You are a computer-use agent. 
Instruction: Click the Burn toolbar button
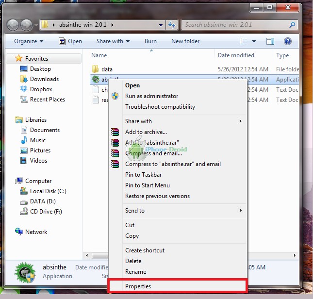point(150,41)
